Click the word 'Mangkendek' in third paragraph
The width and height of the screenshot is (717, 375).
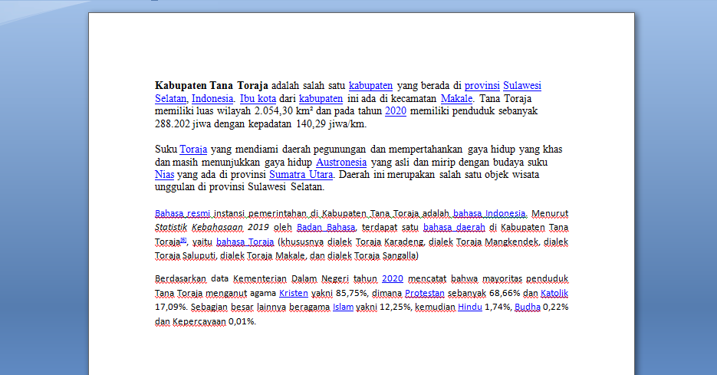point(511,242)
